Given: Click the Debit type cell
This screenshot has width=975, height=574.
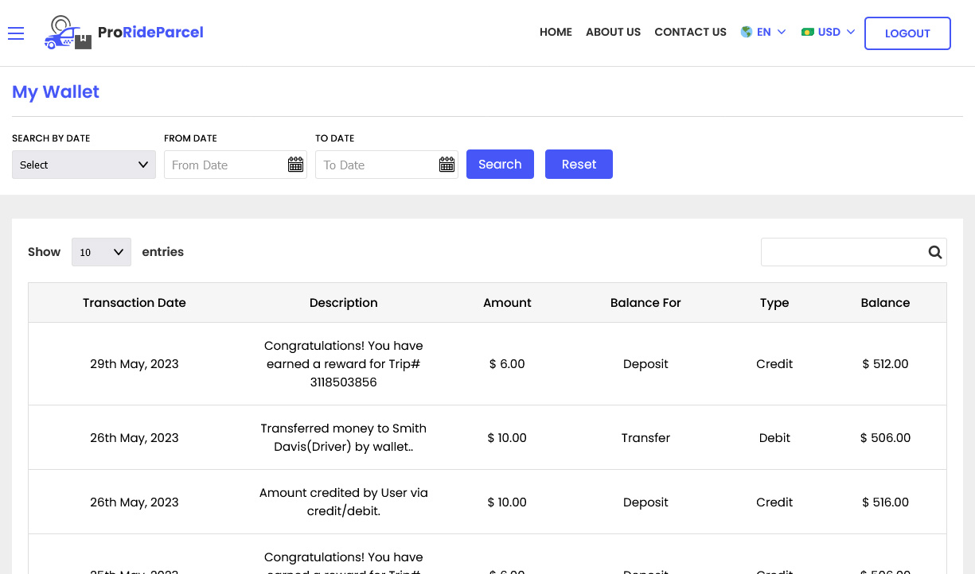Looking at the screenshot, I should [x=774, y=438].
